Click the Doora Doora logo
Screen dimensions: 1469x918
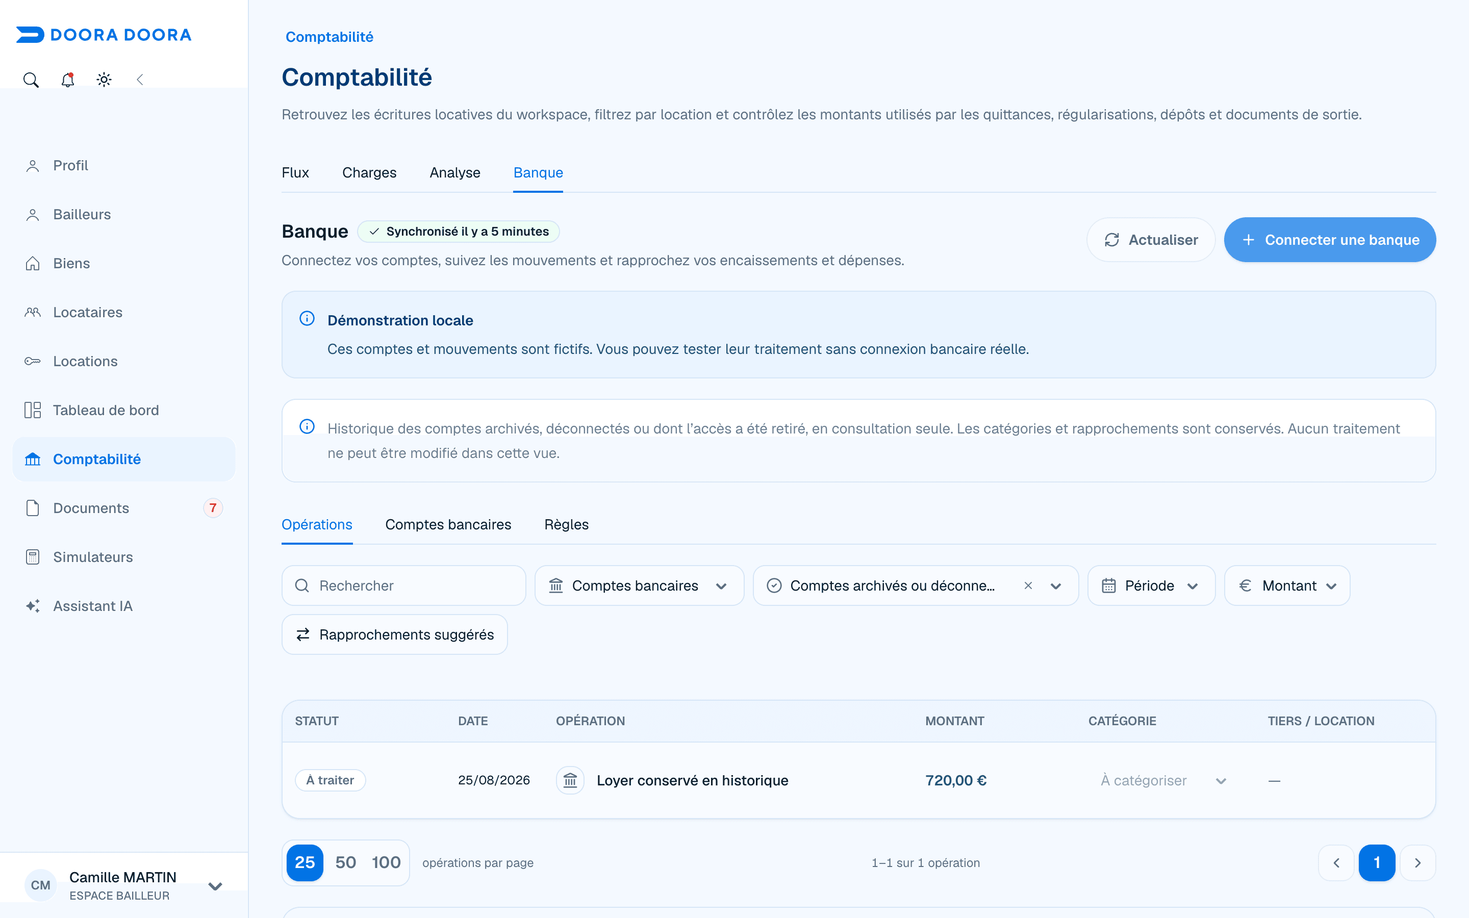point(104,35)
